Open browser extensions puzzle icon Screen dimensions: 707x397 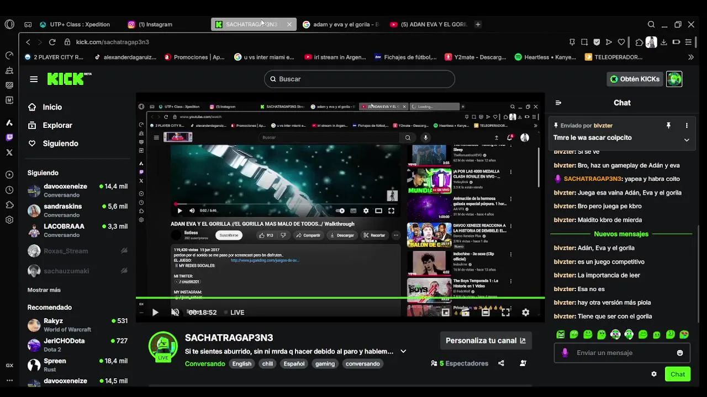click(639, 42)
